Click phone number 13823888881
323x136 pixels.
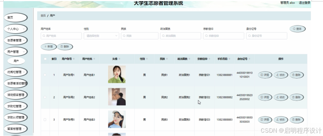[x=224, y=75]
